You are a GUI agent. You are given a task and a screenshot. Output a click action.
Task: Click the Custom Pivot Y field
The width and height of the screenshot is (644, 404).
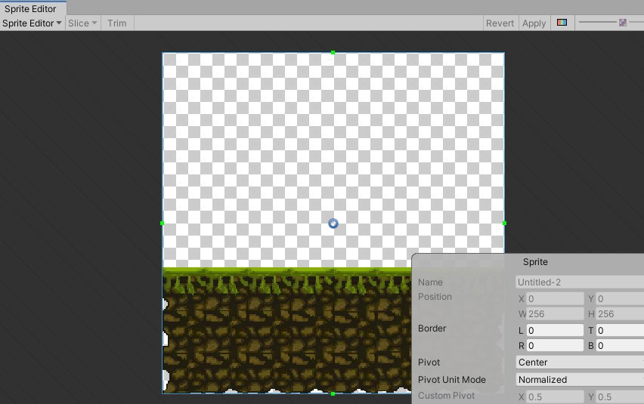[x=620, y=397]
